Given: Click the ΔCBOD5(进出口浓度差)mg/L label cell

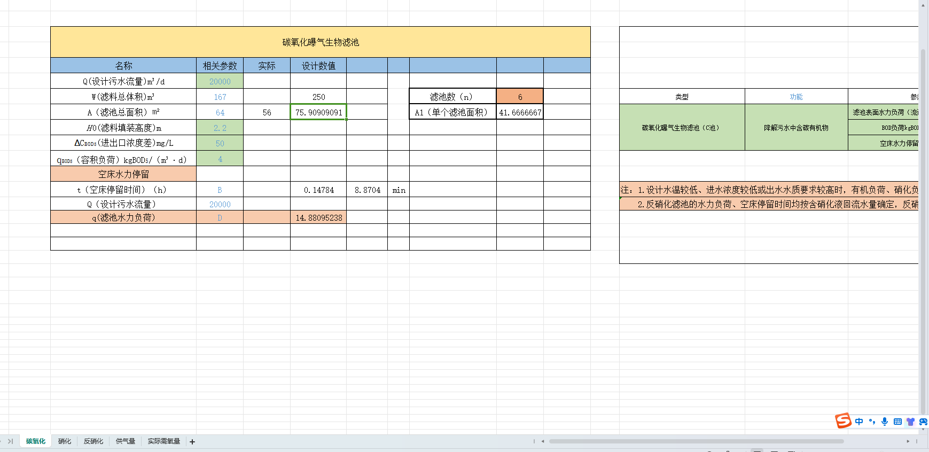Looking at the screenshot, I should pyautogui.click(x=123, y=143).
